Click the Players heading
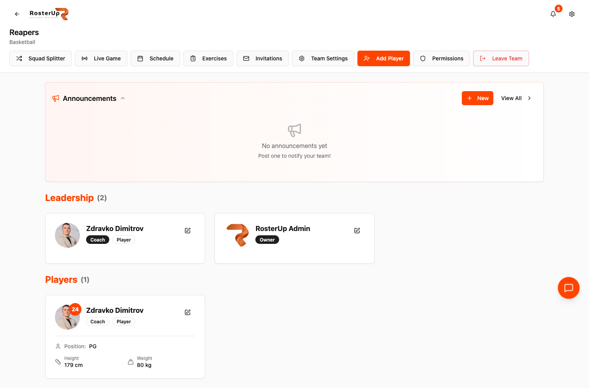Viewport: 589px width, 388px height. pos(61,280)
